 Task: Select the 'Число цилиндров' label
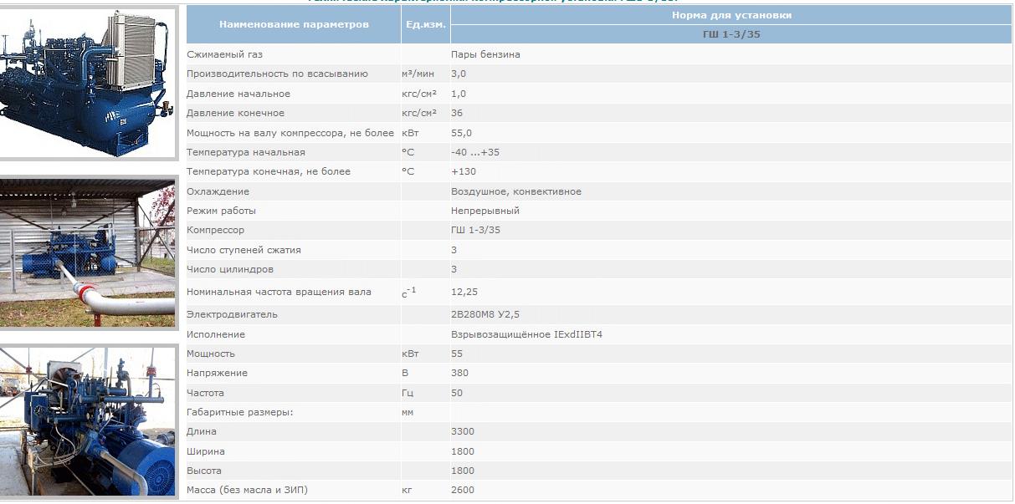tap(230, 269)
